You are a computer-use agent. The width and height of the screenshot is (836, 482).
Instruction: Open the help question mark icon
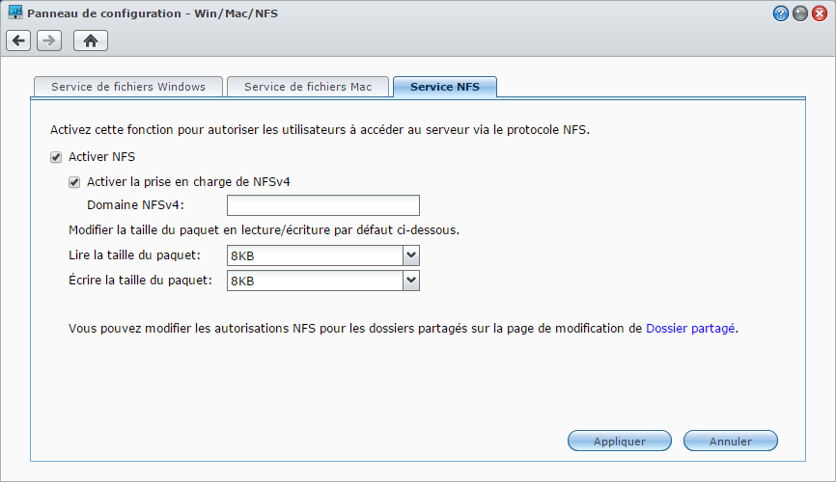[x=781, y=13]
